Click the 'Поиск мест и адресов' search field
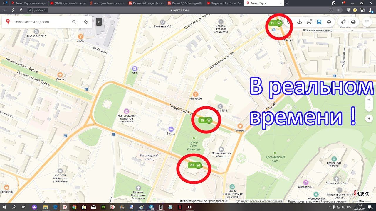Image resolution: width=376 pixels, height=211 pixels. pos(41,22)
